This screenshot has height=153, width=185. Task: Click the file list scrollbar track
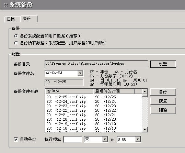pos(144,112)
